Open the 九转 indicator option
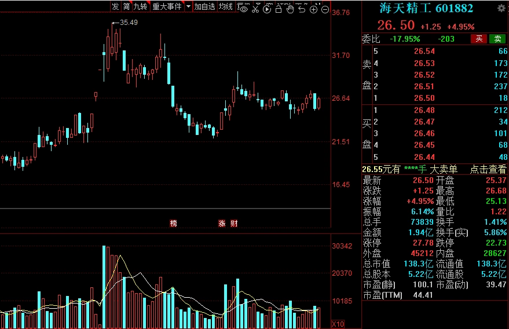 coord(140,6)
